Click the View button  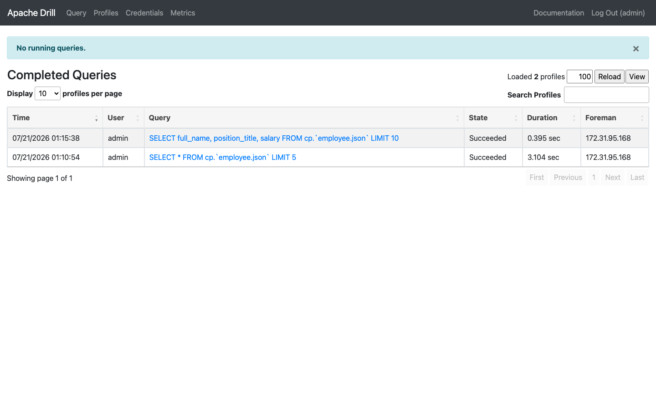click(x=637, y=77)
